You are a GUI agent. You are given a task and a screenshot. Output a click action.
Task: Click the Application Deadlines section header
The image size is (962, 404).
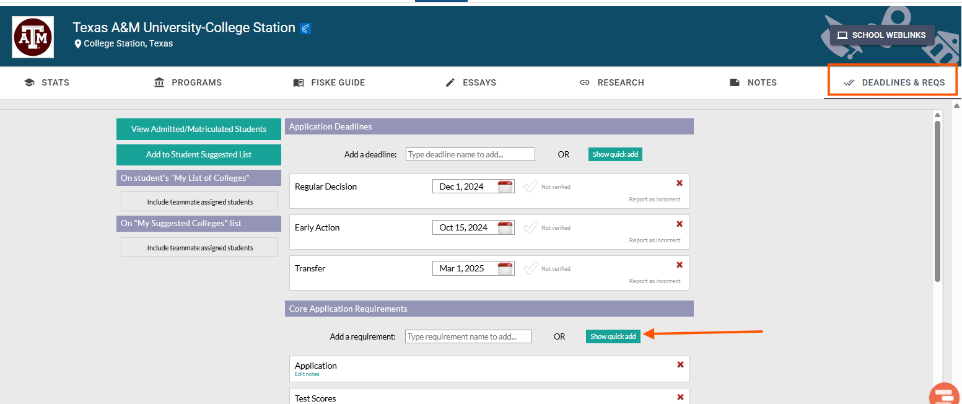(x=489, y=126)
